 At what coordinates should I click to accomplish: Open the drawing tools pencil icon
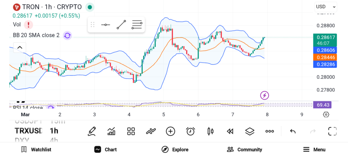click(91, 131)
